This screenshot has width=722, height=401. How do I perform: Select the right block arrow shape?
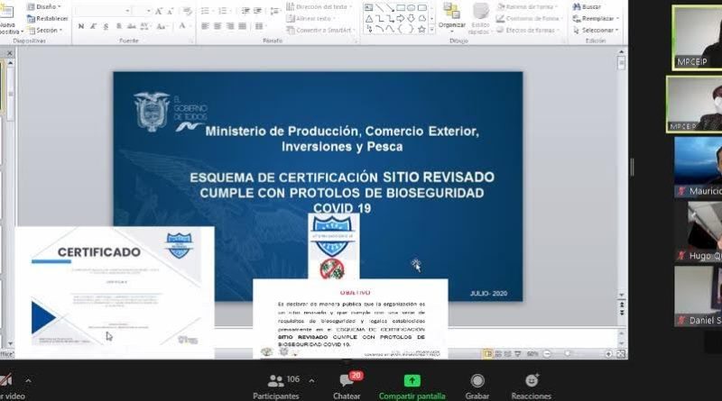click(x=401, y=19)
